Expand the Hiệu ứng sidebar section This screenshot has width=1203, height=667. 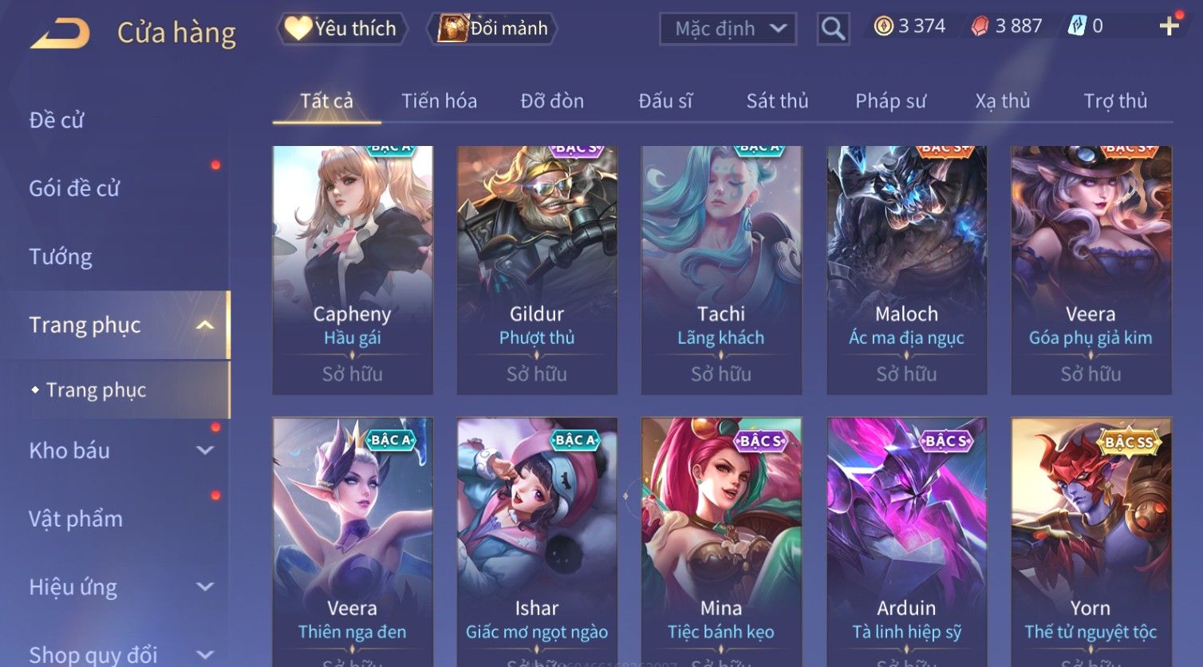205,586
